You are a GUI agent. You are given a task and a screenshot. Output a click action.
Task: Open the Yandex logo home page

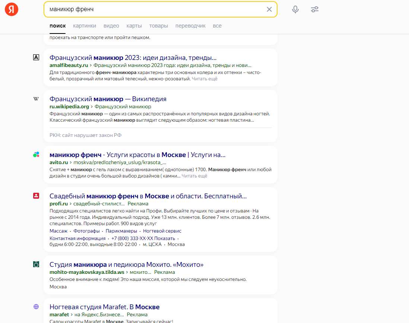[12, 9]
